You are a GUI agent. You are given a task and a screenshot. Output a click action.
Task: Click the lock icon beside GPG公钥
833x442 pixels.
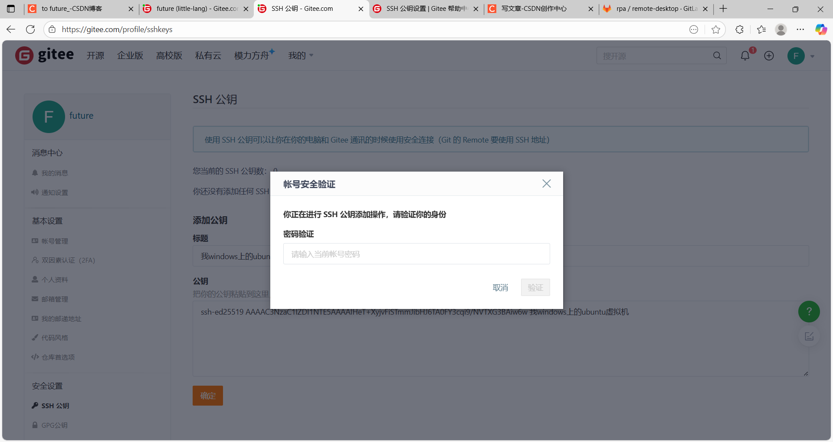click(x=35, y=425)
